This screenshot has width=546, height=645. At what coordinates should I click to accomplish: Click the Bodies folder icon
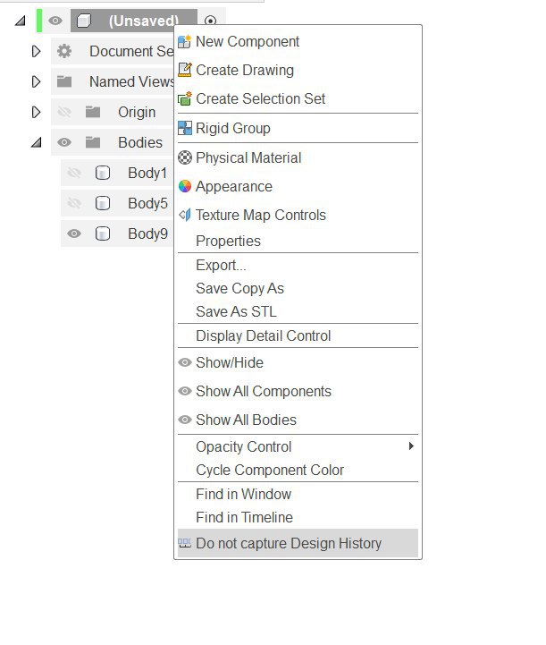(93, 142)
